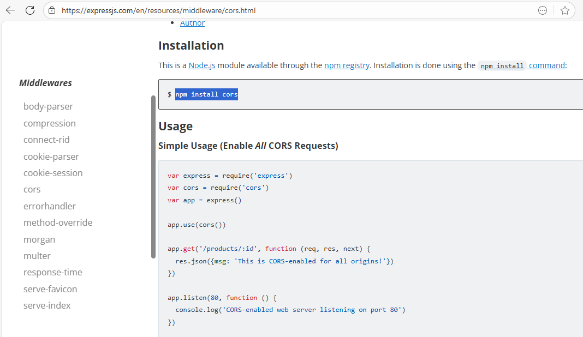Choose morgan from Middlewares list

point(39,239)
